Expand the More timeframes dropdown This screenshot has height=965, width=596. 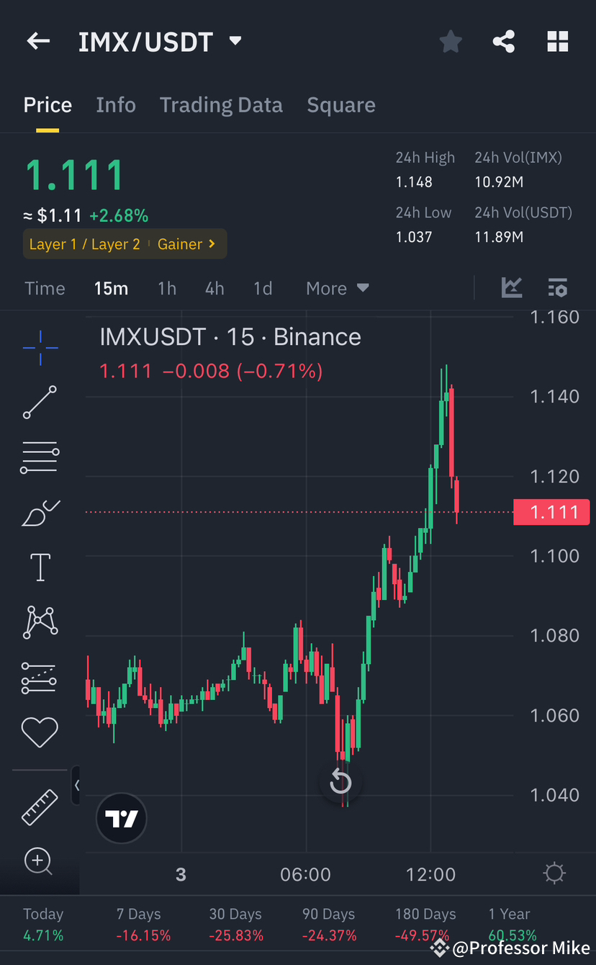336,287
